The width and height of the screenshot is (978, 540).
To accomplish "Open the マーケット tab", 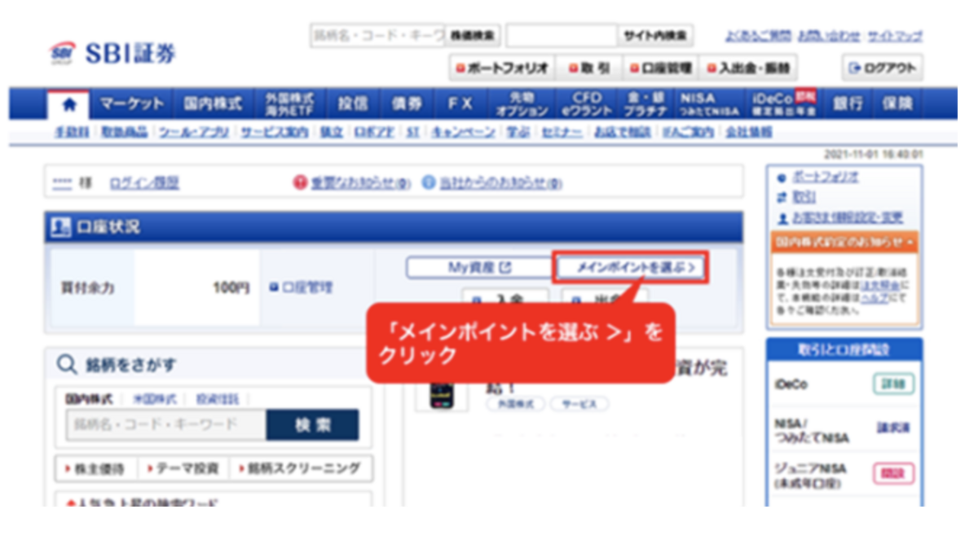I will pos(132,104).
